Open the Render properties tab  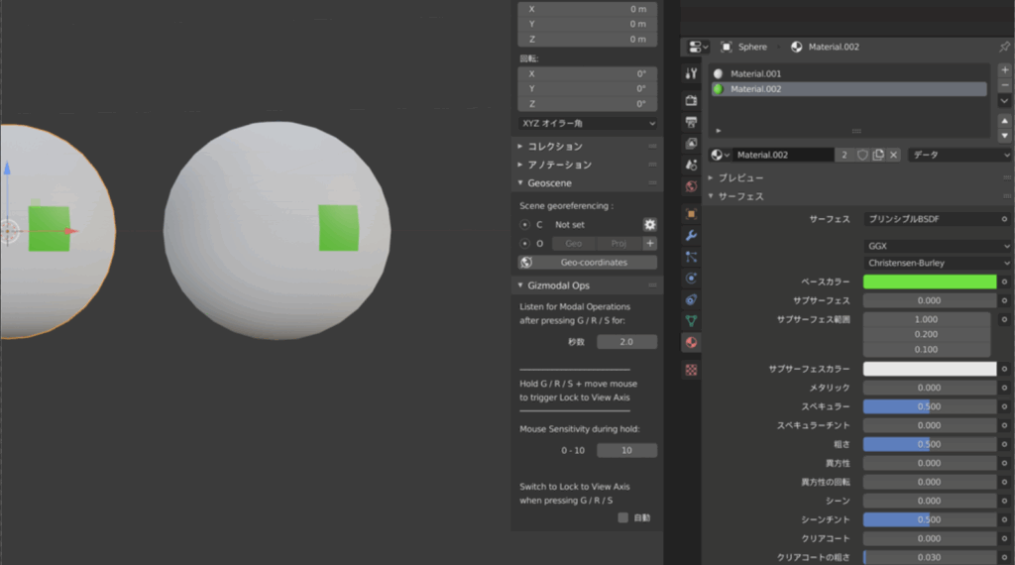click(691, 100)
